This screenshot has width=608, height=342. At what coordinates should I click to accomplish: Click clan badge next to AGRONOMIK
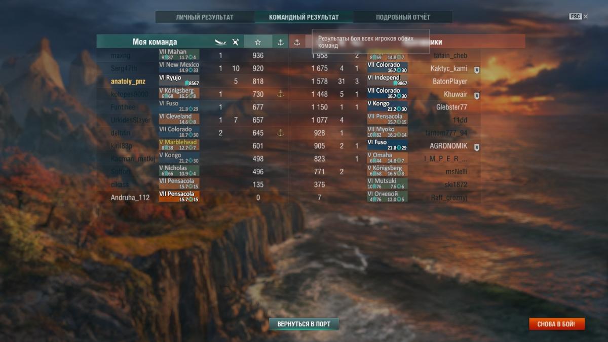(x=476, y=146)
